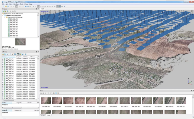The height and width of the screenshot is (119, 194).
Task: Save the project with floppy-disk icon
Action: point(8,6)
